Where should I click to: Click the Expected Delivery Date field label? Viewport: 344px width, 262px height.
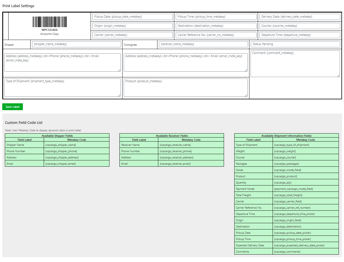coord(250,245)
